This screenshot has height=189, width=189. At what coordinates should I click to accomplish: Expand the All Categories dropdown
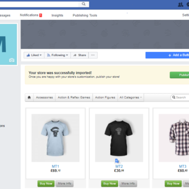(x=131, y=98)
